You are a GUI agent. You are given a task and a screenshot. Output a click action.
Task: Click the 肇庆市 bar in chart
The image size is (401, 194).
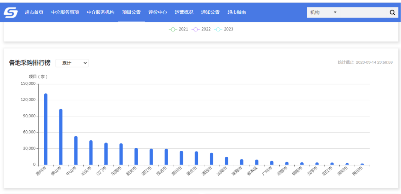point(196,158)
